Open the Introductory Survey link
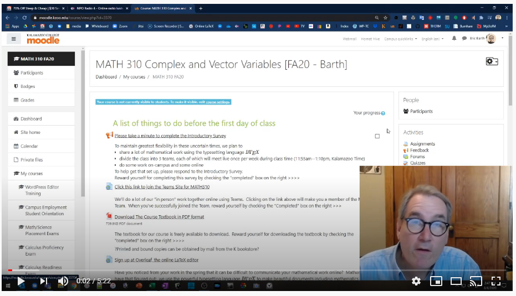The height and width of the screenshot is (296, 516). pos(170,136)
